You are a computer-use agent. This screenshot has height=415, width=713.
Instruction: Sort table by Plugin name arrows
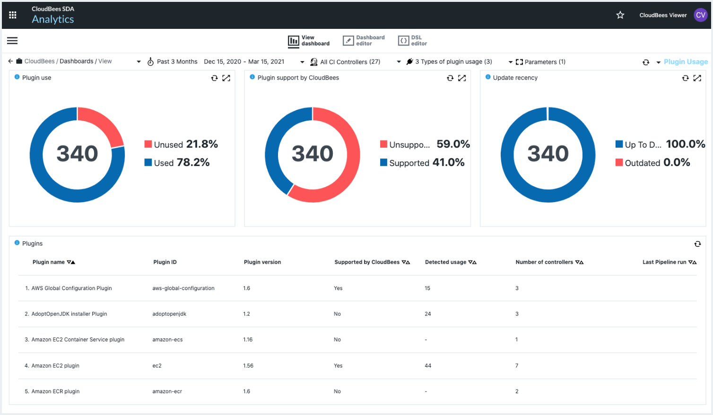coord(71,262)
